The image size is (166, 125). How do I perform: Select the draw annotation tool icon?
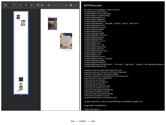(49, 5)
